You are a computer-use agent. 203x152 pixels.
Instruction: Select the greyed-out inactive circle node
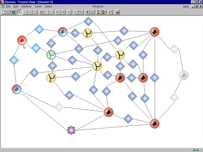tap(184, 75)
